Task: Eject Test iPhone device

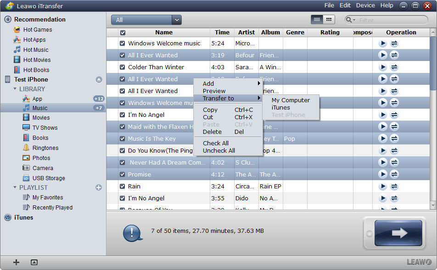Action: coord(99,80)
